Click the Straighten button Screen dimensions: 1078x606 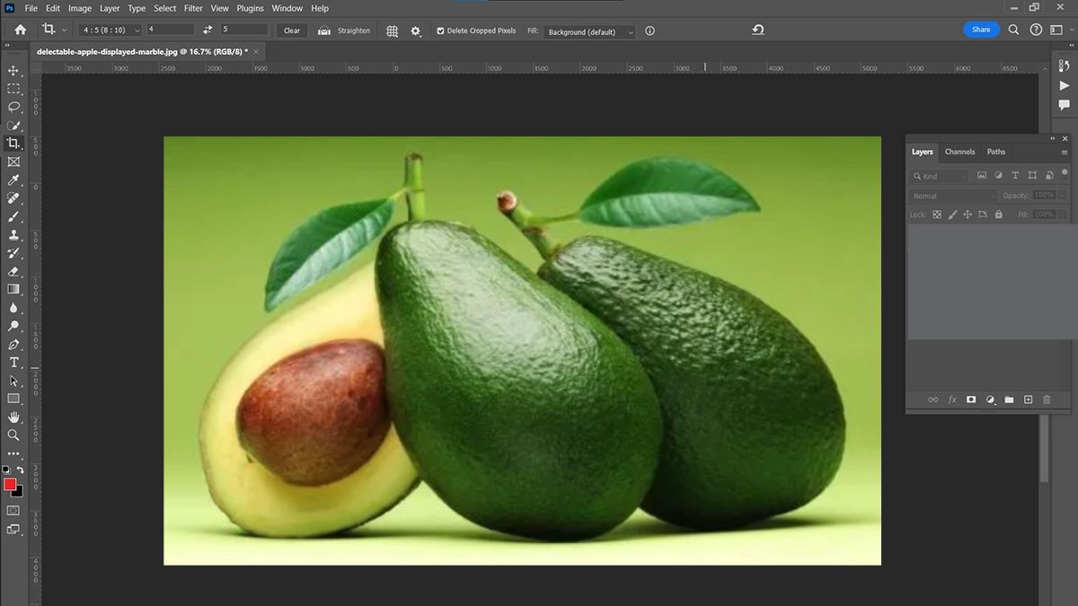[x=344, y=31]
